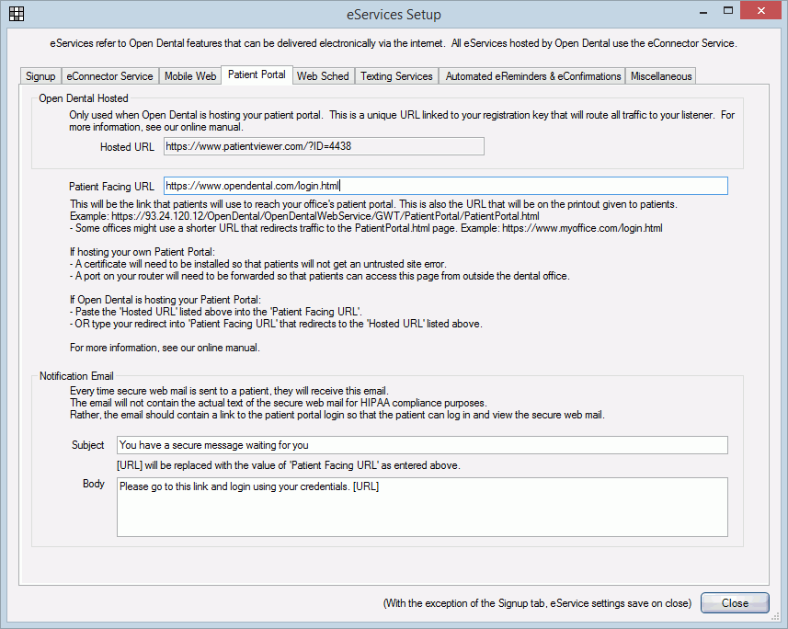Focus the Patient Facing URL field
The image size is (788, 629).
click(445, 186)
